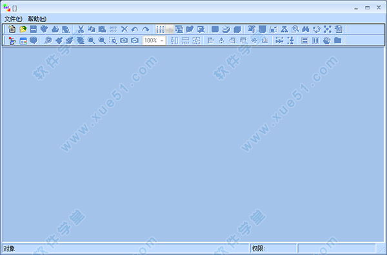Open the 帮助 menu
The width and height of the screenshot is (387, 255).
[x=37, y=19]
